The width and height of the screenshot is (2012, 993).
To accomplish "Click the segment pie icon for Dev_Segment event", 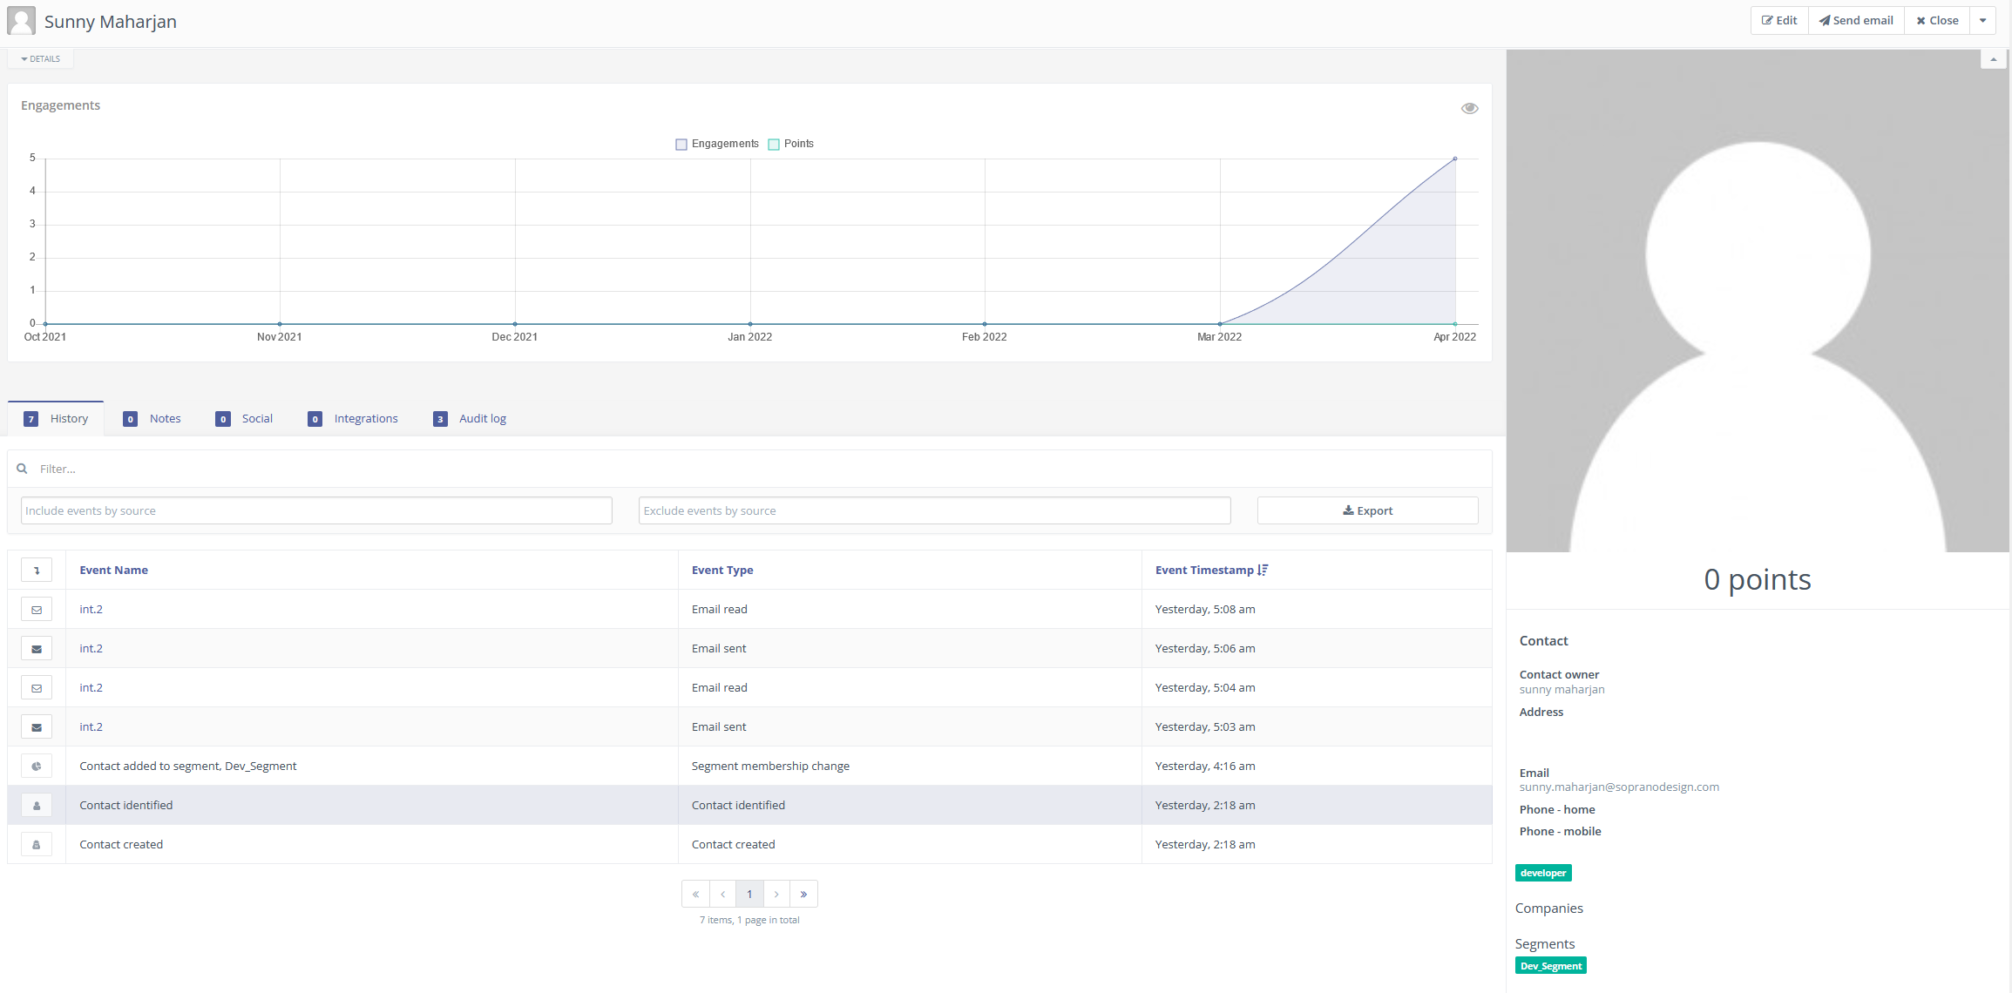I will [x=37, y=767].
